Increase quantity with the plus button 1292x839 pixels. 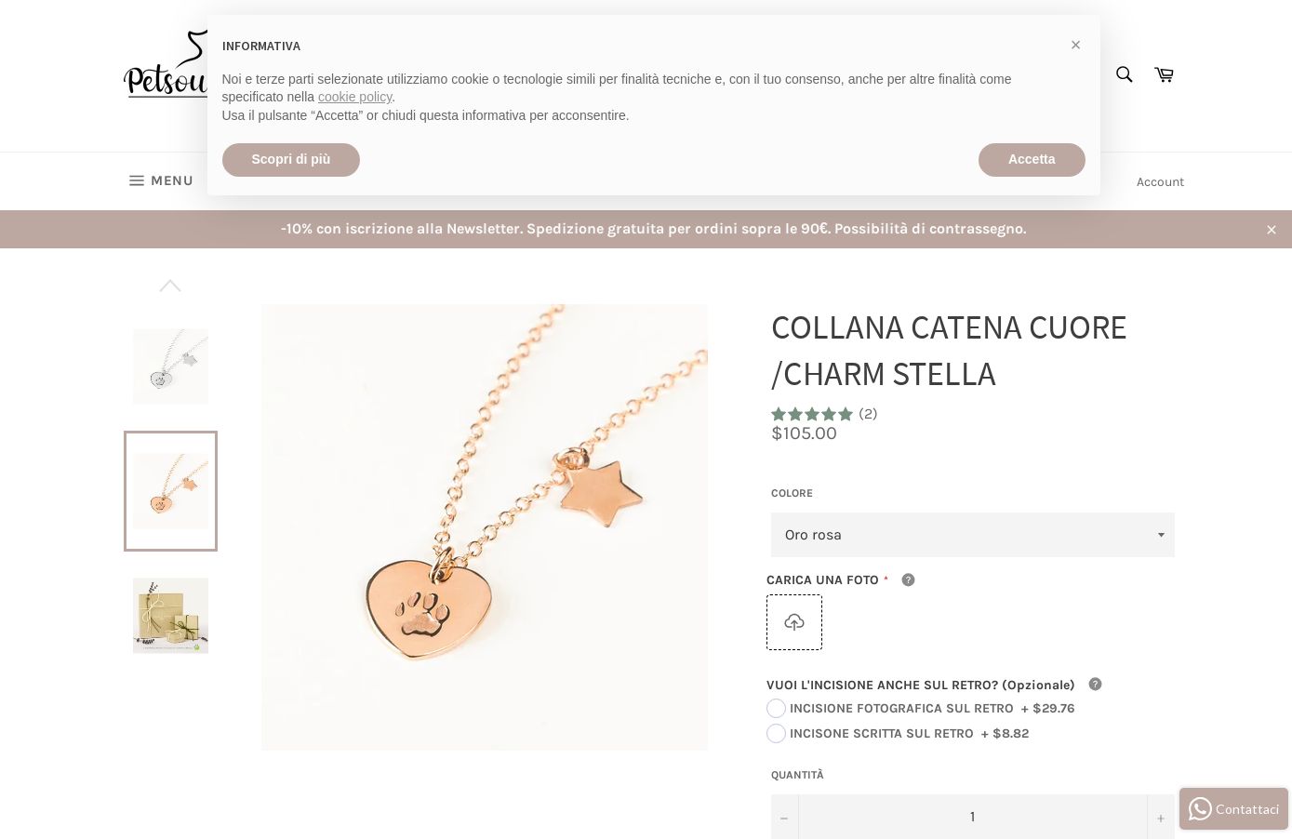[x=1160, y=818]
